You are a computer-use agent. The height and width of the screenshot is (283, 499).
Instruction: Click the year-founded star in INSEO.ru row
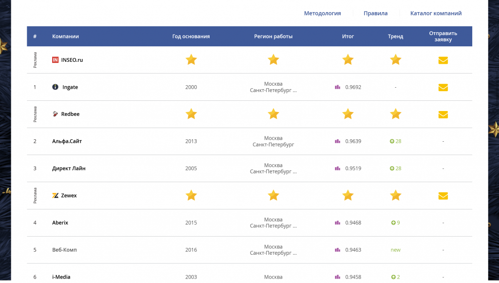tap(191, 59)
